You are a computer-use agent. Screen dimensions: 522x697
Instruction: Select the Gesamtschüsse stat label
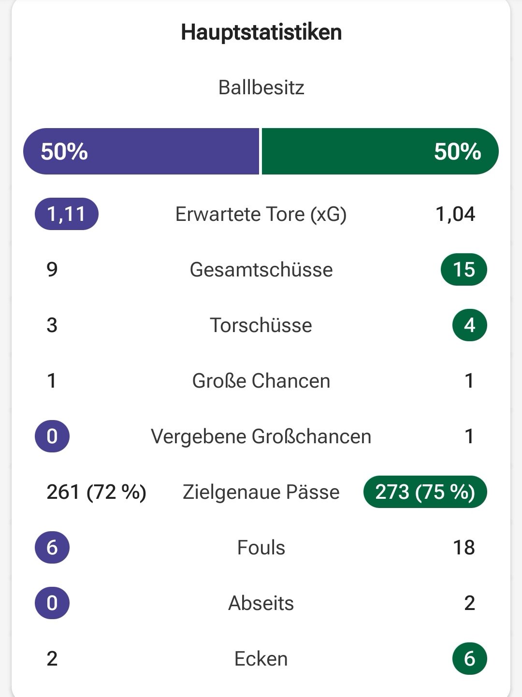point(261,270)
